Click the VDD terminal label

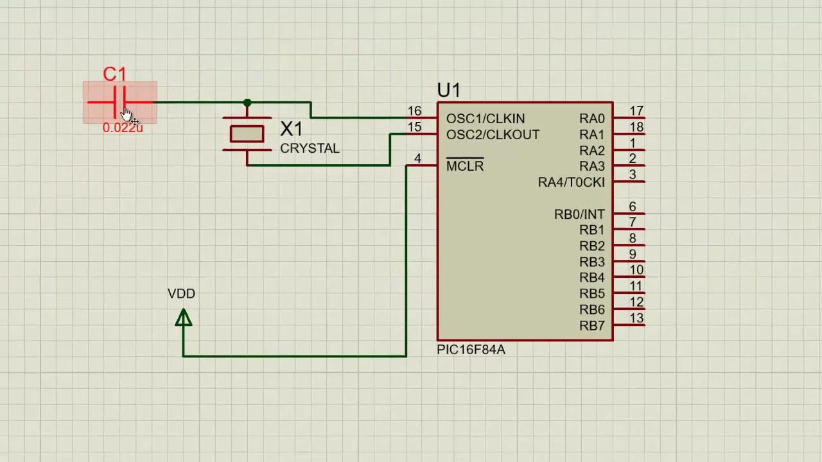181,293
